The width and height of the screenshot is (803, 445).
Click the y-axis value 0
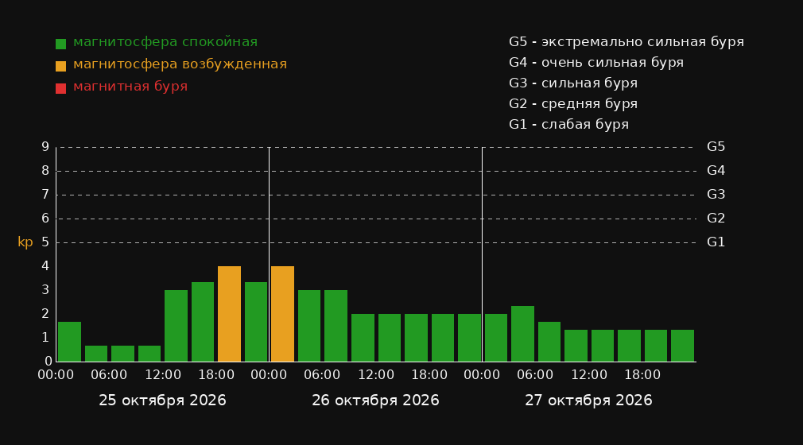point(48,362)
